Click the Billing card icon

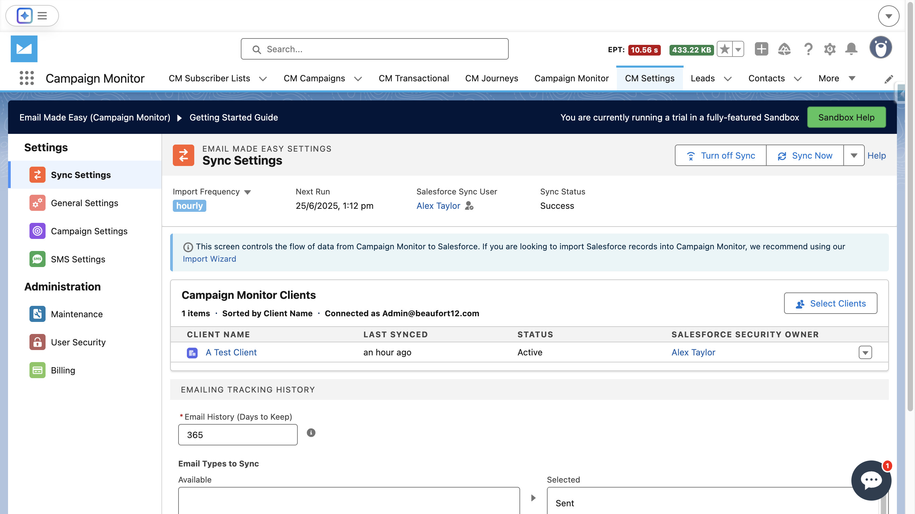37,370
